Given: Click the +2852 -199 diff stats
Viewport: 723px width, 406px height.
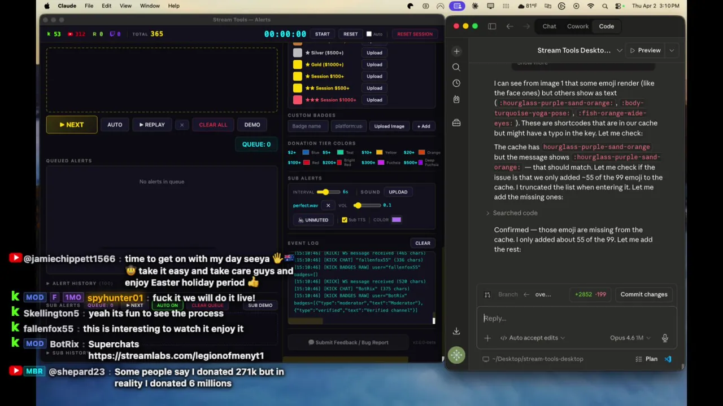Looking at the screenshot, I should tap(590, 294).
